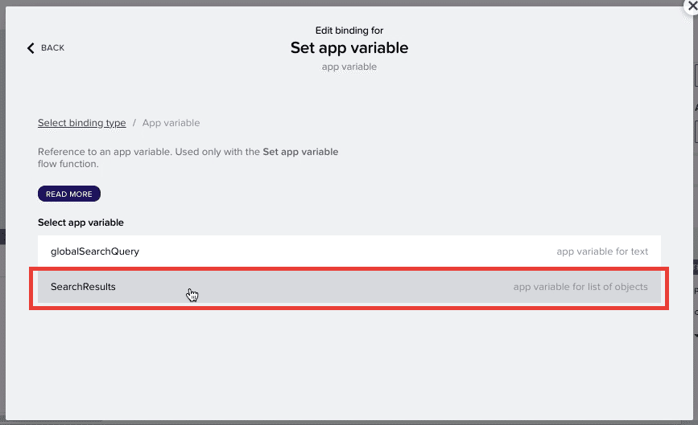
Task: Open the Select binding type breadcrumb link
Action: (82, 123)
